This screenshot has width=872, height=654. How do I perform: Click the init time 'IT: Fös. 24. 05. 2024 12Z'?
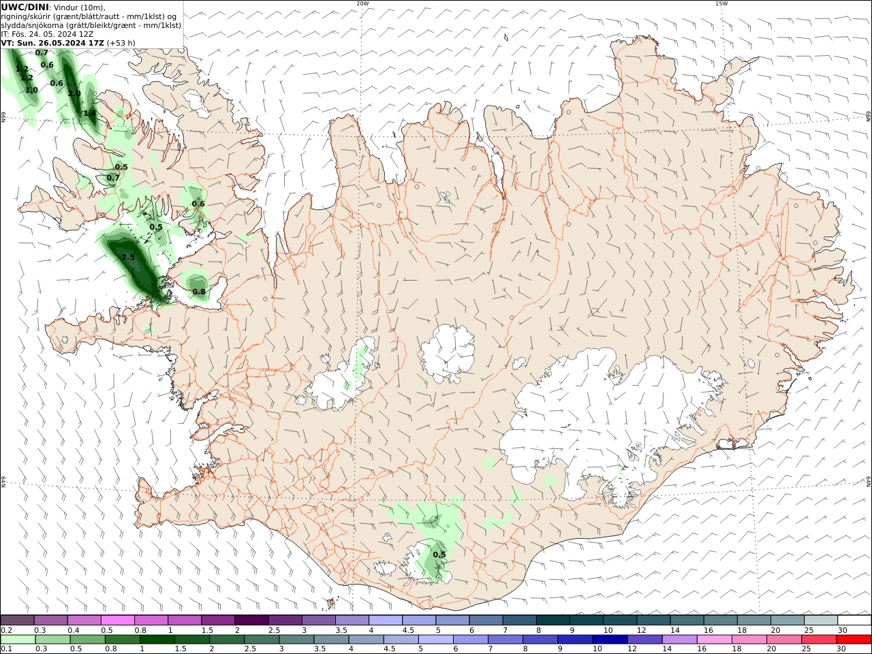(x=47, y=33)
